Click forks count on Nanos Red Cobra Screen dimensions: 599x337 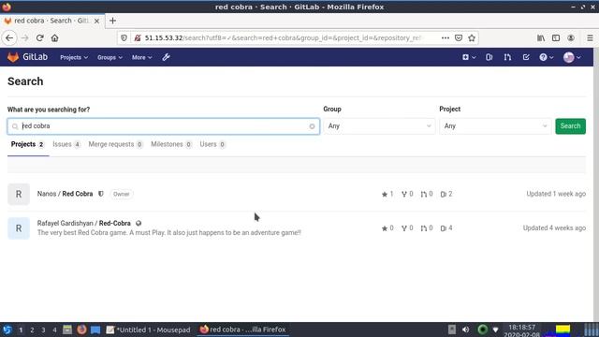coord(407,194)
